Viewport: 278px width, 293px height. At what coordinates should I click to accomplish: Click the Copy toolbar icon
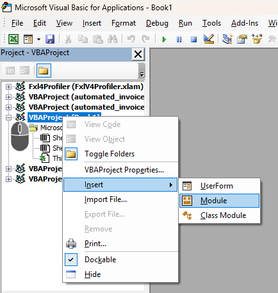pos(83,39)
